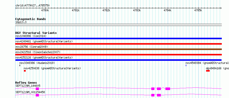Click last exon box of SEPT12 NM_144605

click(168, 89)
